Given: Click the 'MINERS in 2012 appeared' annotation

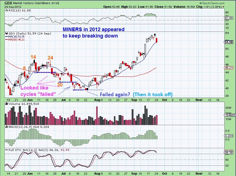Looking at the screenshot, I should (93, 29).
